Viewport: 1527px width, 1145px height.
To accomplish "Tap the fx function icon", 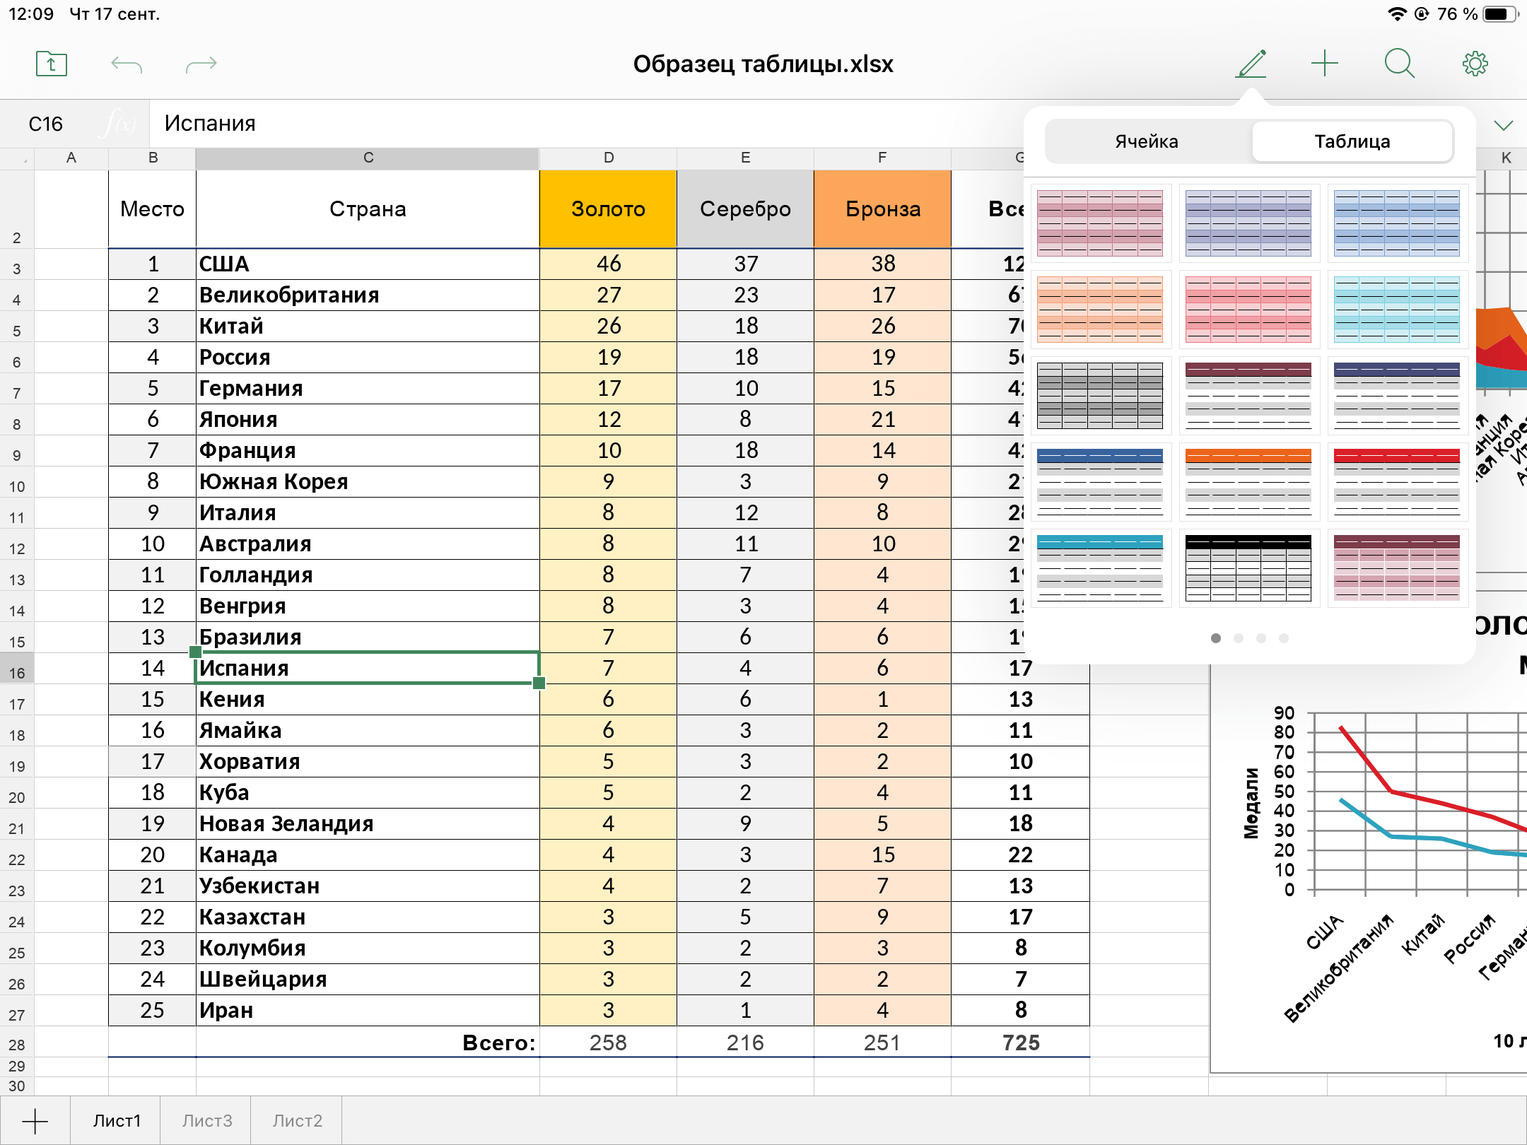I will [119, 124].
